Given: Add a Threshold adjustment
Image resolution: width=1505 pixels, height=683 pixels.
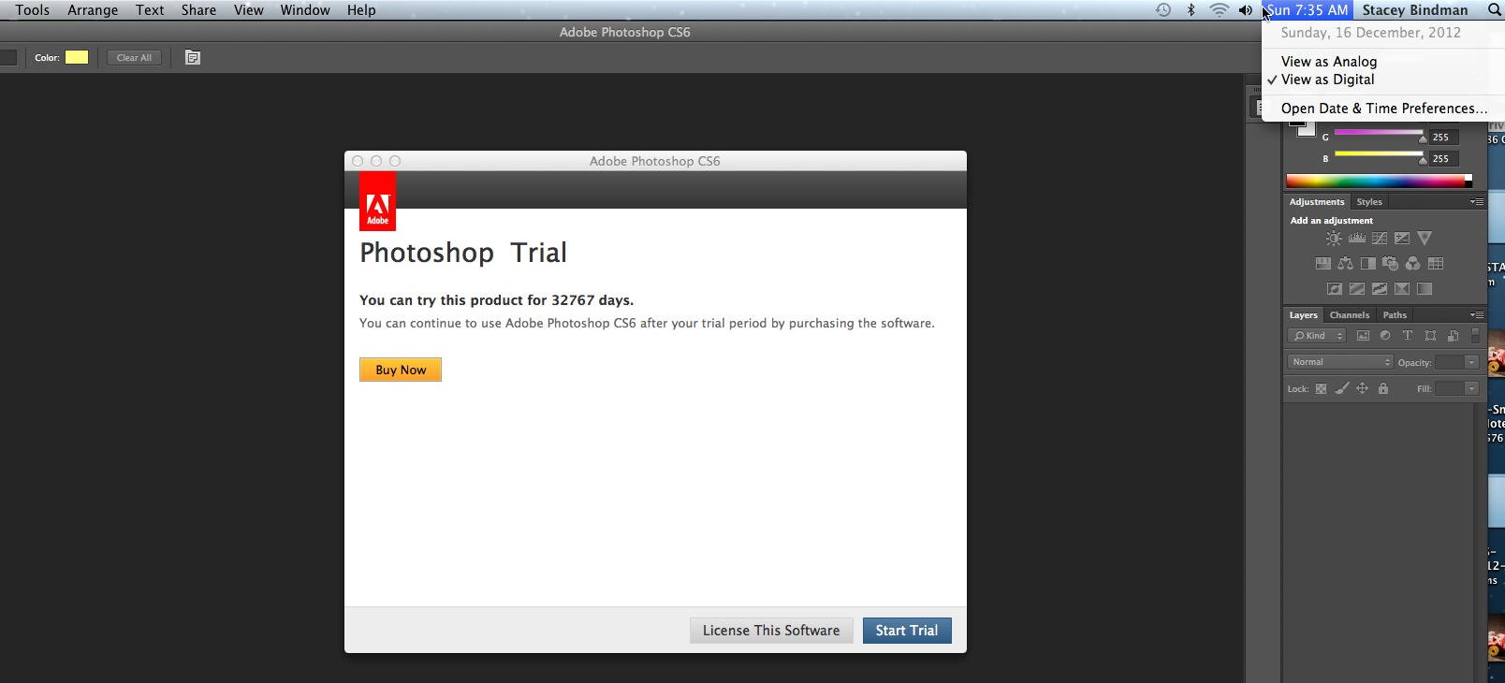Looking at the screenshot, I should pos(1380,289).
